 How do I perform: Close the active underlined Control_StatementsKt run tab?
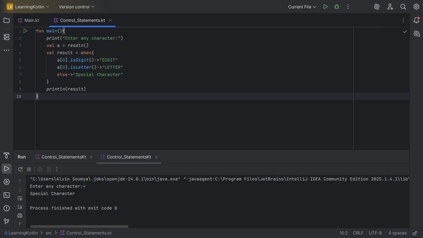(157, 157)
